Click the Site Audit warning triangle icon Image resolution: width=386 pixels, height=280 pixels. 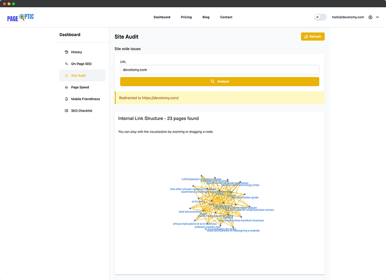coord(66,76)
